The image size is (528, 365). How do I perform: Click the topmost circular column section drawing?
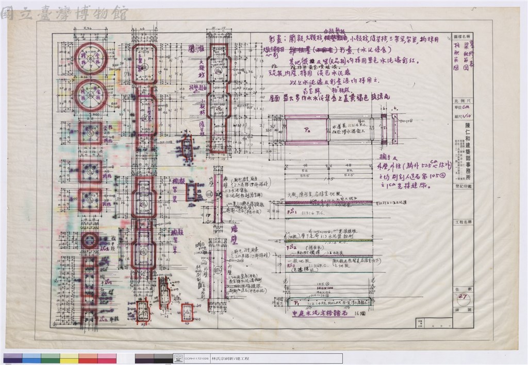[91, 59]
